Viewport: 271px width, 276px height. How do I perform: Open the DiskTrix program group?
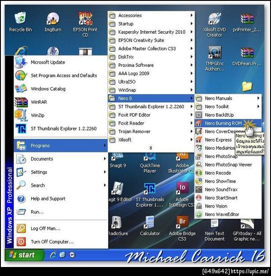[151, 57]
